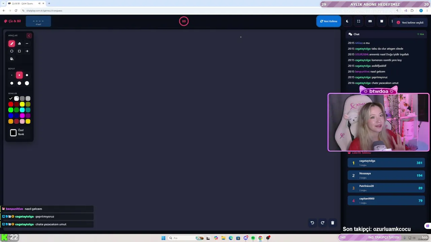Open the Çiz & Bil logo link
431x242 pixels.
coord(12,21)
